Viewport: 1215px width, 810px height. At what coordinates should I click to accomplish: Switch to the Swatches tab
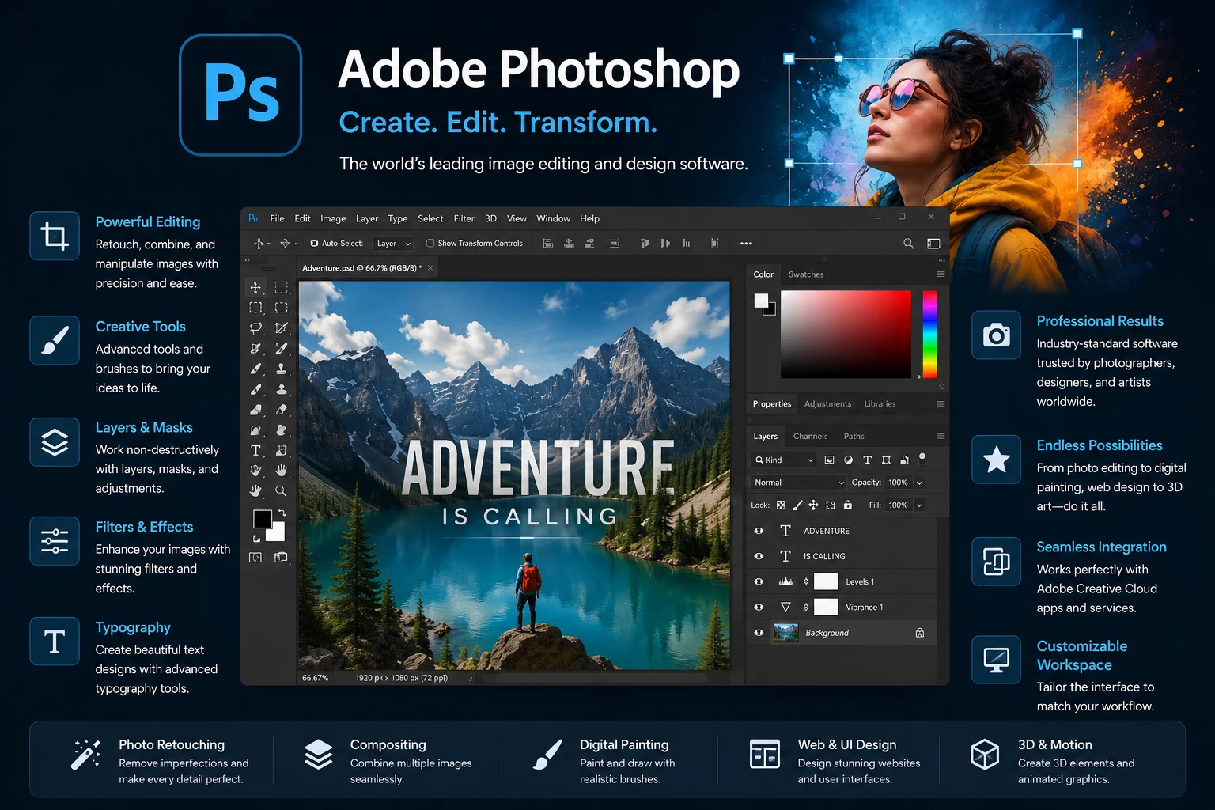[806, 274]
